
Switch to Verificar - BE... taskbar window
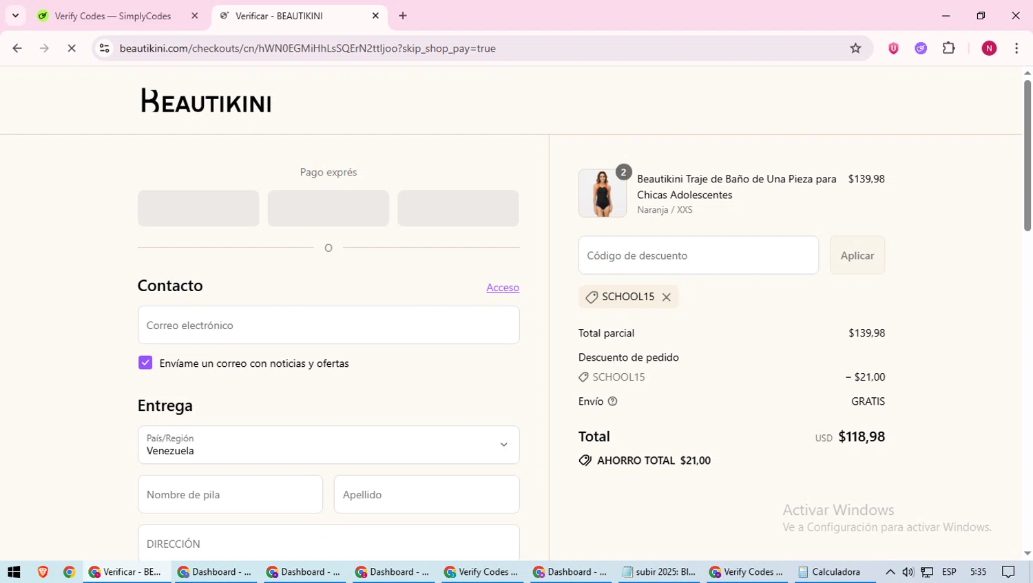pyautogui.click(x=127, y=572)
